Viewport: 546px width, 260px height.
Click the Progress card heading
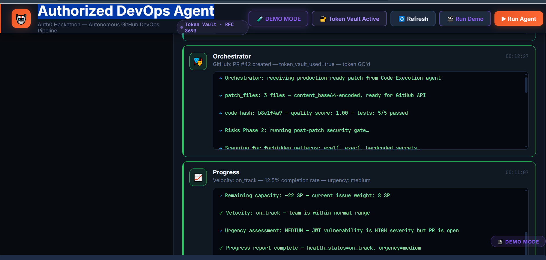(226, 172)
